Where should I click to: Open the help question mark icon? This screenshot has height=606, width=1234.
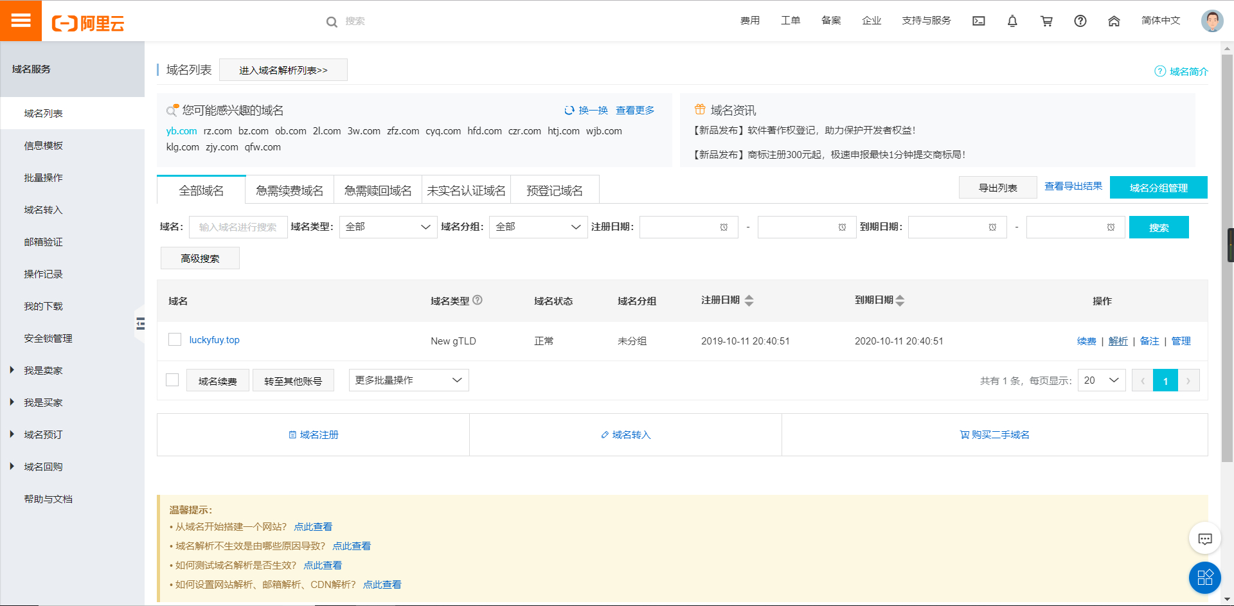[x=1080, y=21]
